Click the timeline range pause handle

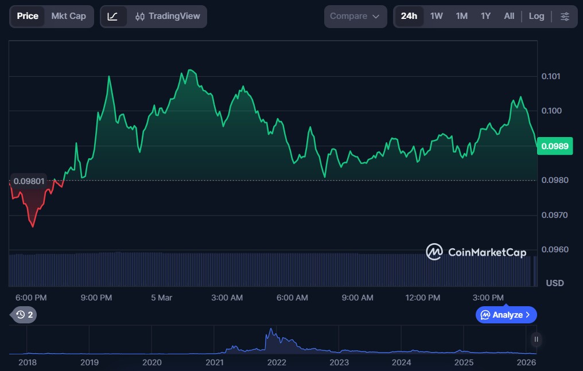536,339
